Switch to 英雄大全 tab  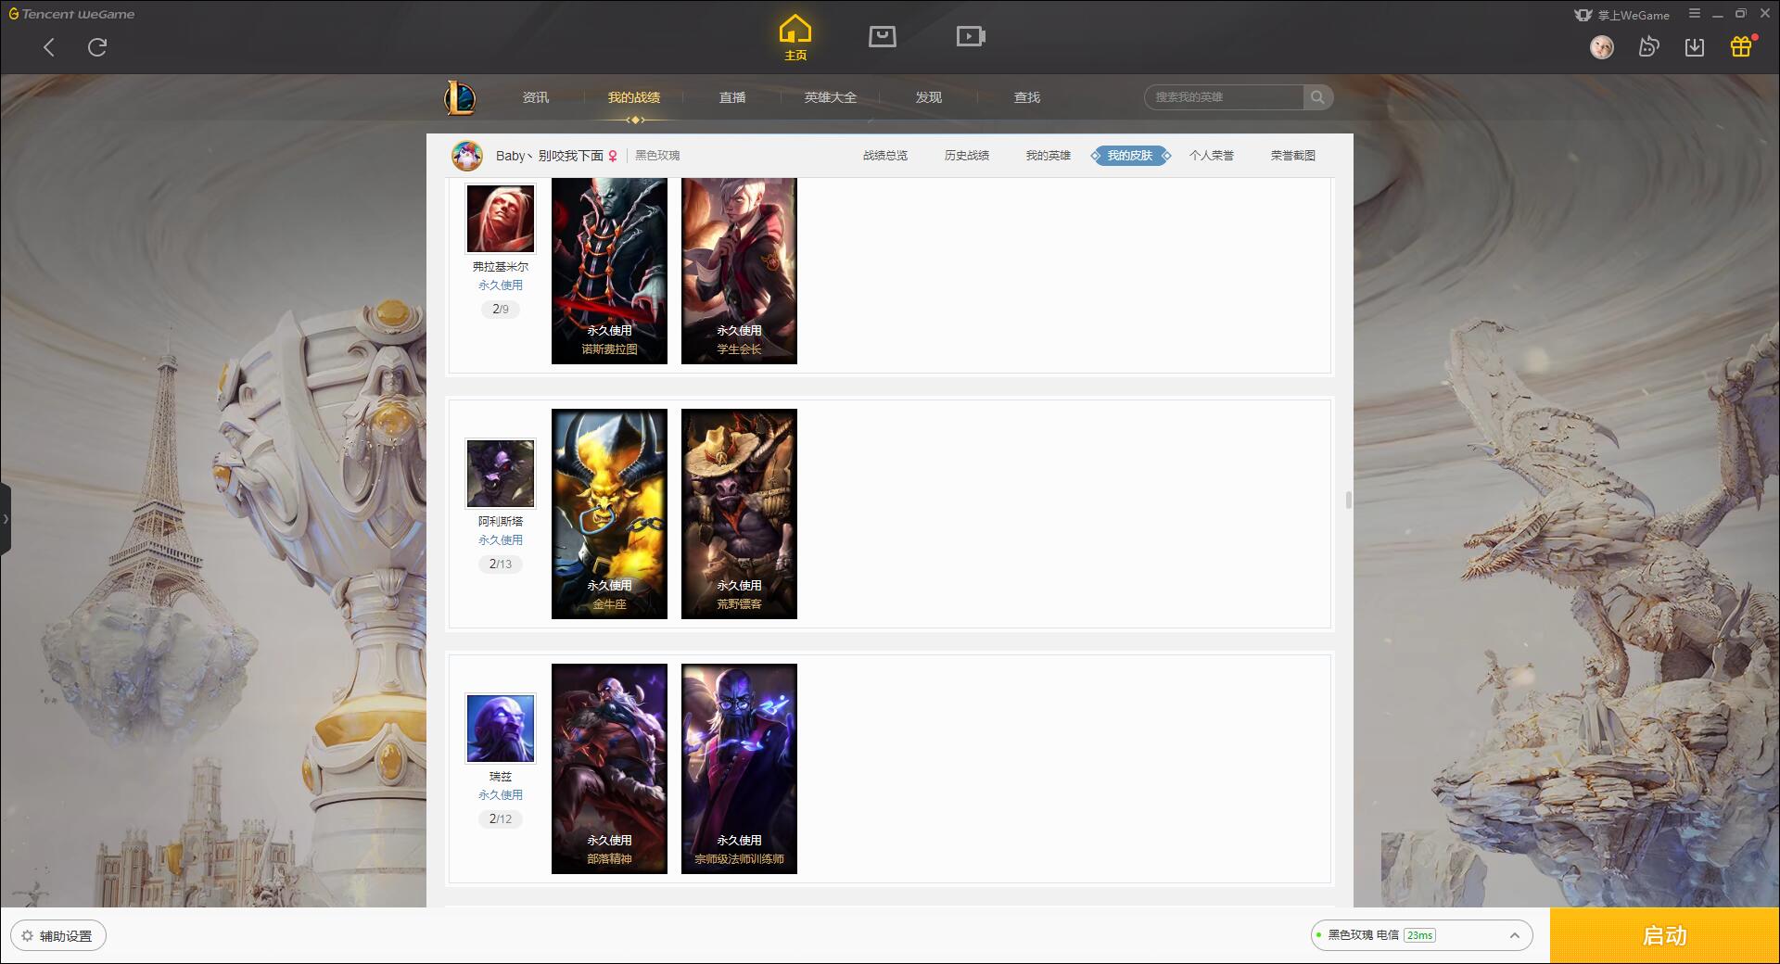click(831, 97)
